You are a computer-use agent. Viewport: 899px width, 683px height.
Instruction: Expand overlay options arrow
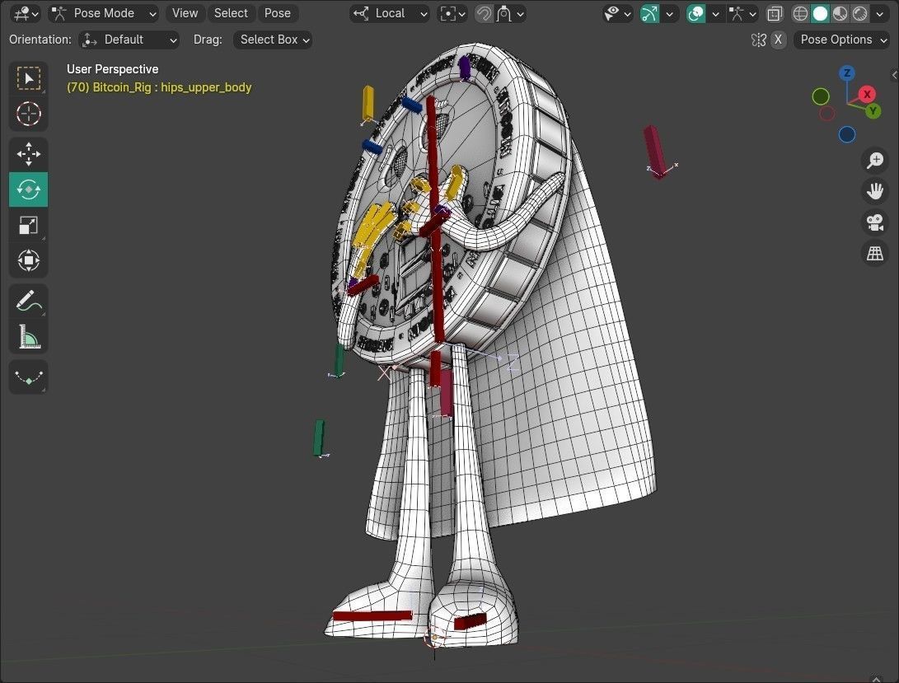pos(715,13)
